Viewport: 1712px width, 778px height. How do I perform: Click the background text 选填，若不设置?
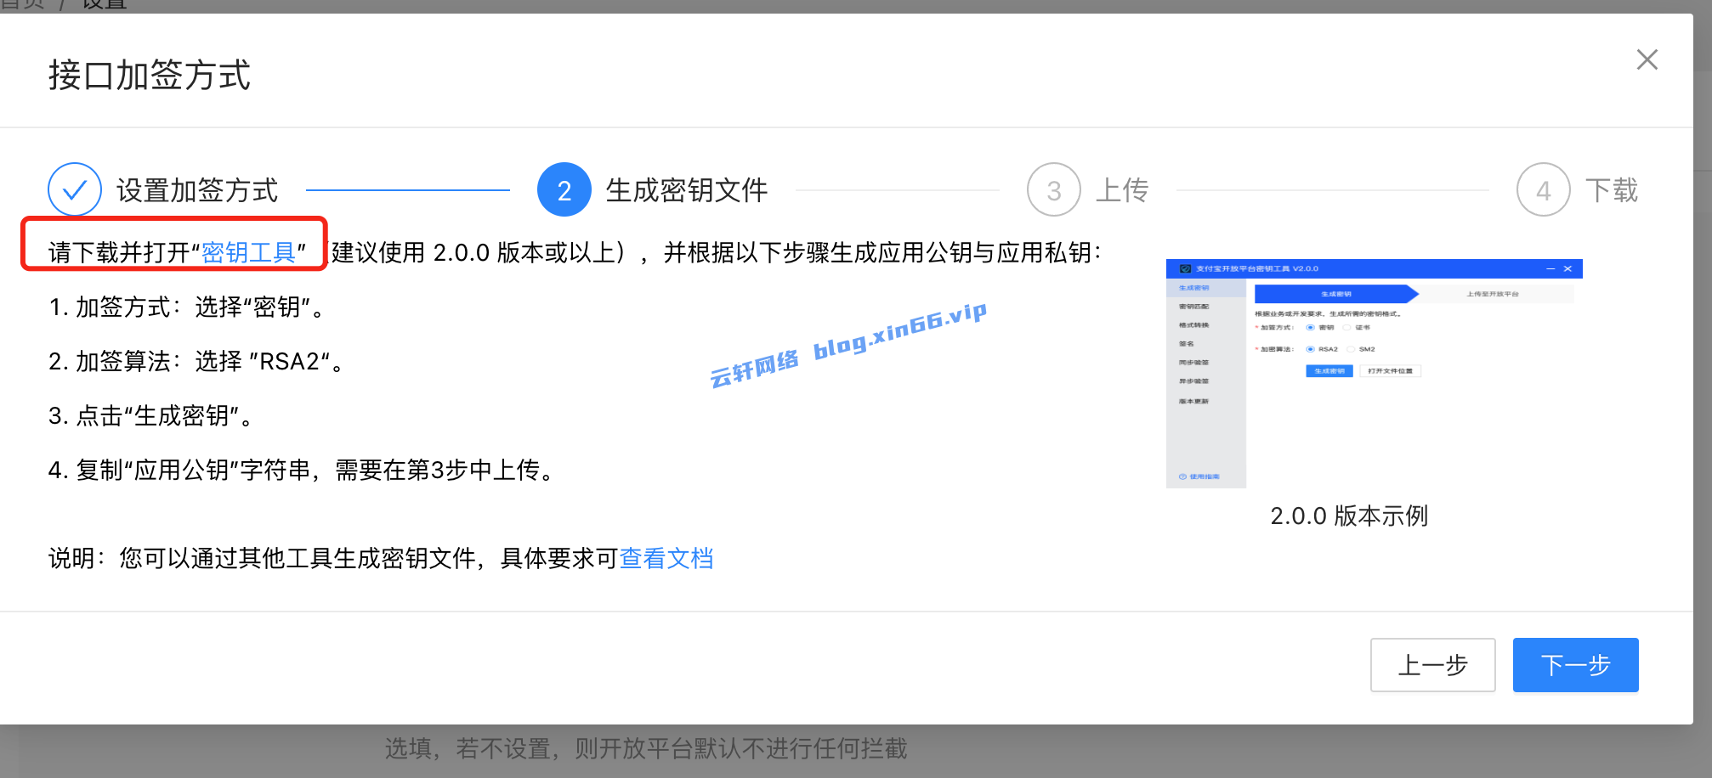pos(646,748)
